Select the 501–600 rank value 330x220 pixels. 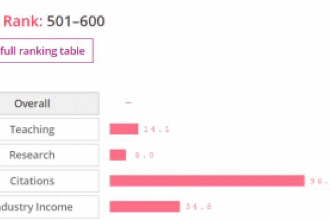pos(76,21)
